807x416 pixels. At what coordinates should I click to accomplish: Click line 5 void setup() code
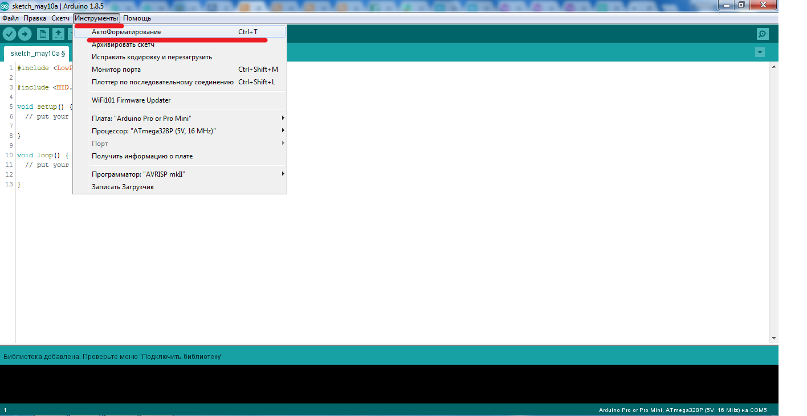[45, 107]
